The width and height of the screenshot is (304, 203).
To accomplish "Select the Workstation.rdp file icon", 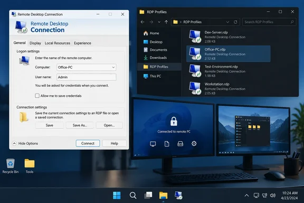I will point(195,88).
